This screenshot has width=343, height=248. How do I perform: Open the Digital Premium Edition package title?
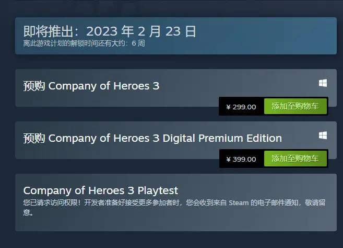pyautogui.click(x=152, y=138)
